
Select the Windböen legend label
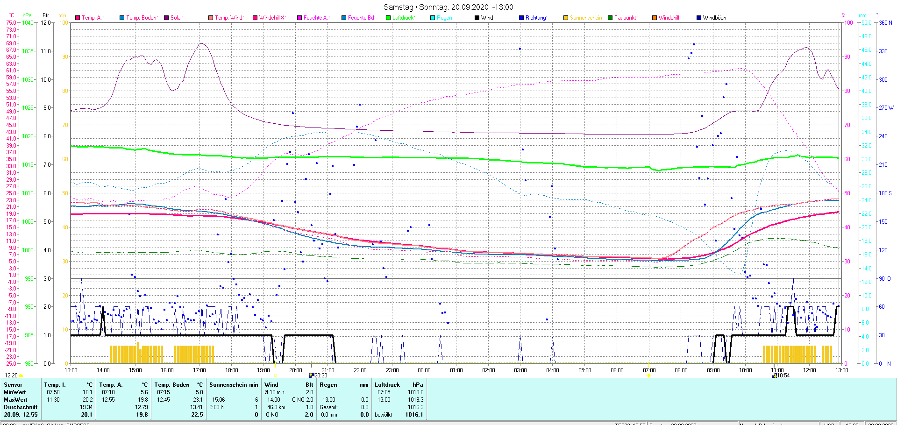714,18
